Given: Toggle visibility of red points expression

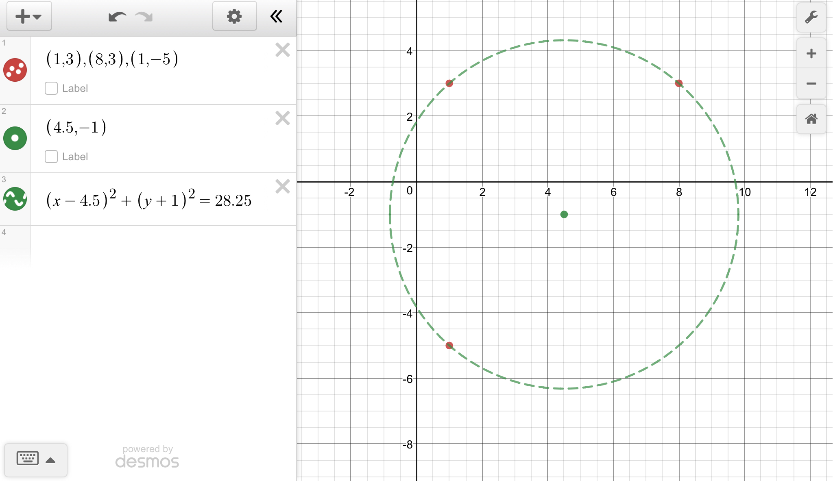Looking at the screenshot, I should (15, 70).
